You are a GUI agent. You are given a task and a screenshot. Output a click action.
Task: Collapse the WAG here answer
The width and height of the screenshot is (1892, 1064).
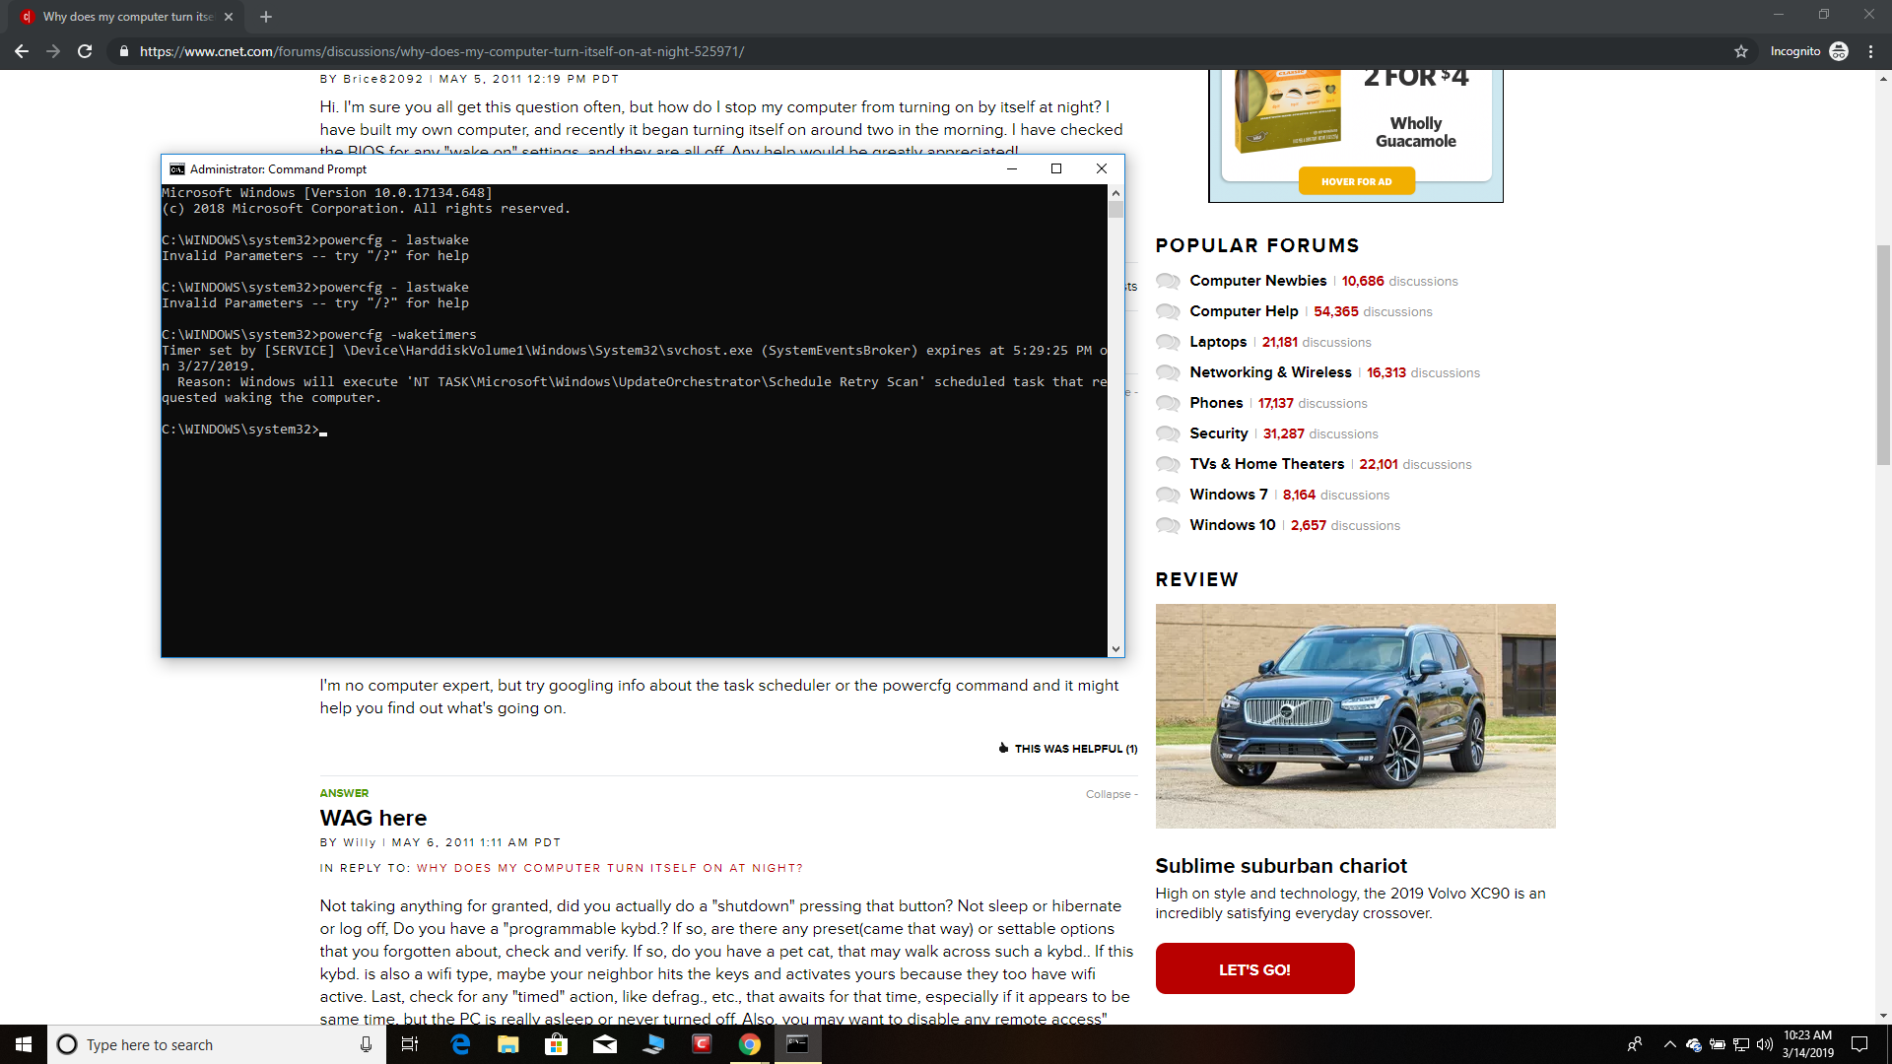pos(1112,794)
